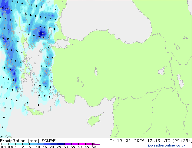Choose the 25–30 mm dark navy swatch
The image size is (192, 148).
pos(61,144)
